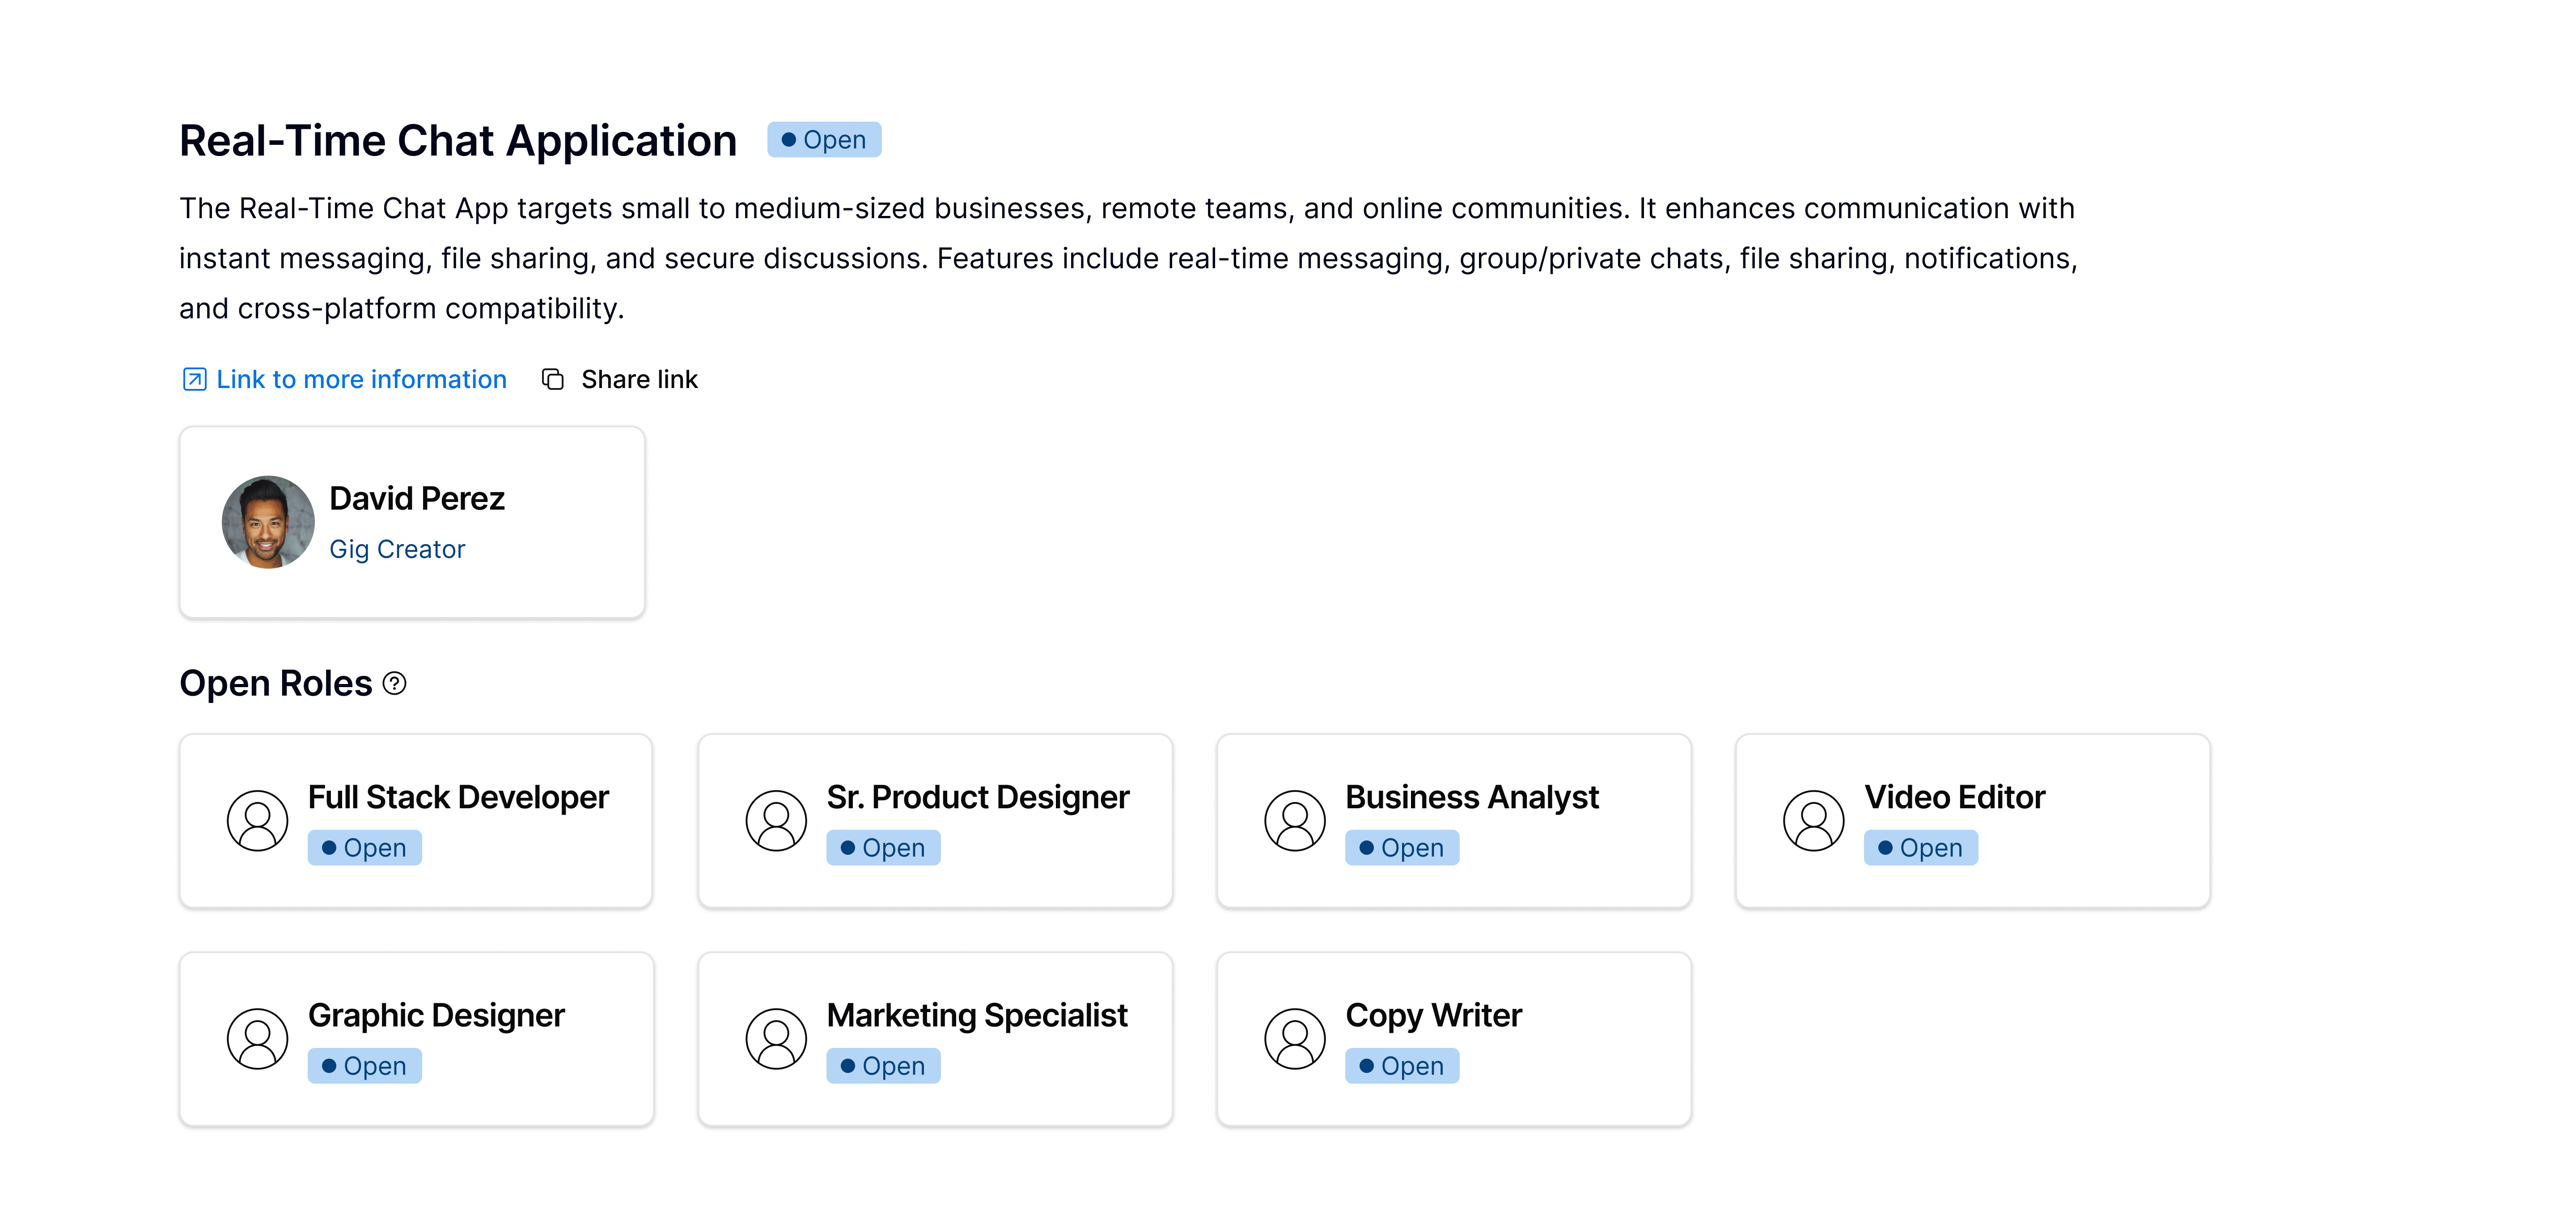Click the Open badge under Business Analyst
The height and width of the screenshot is (1216, 2576).
click(x=1402, y=848)
